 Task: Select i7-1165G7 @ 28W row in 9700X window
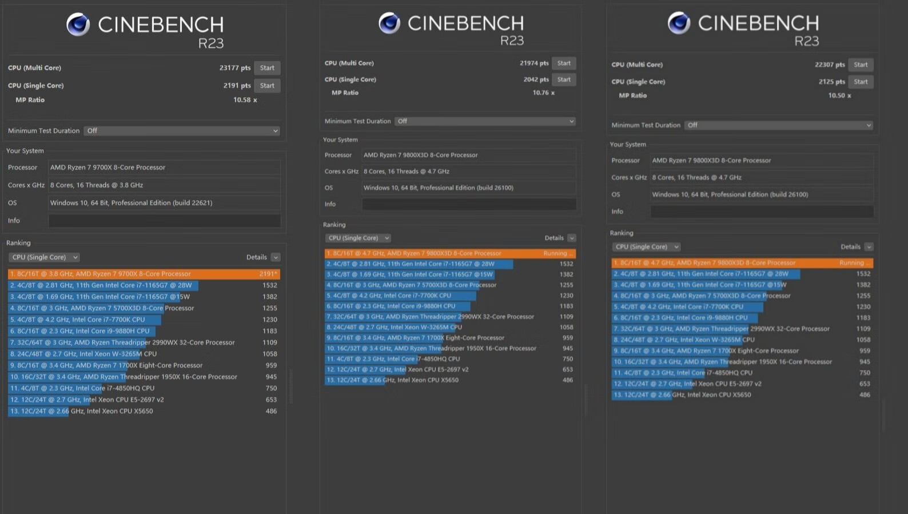[144, 285]
